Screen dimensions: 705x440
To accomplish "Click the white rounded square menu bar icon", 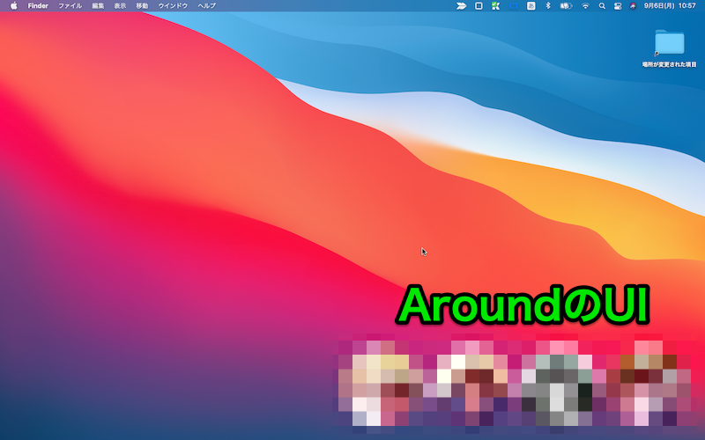I will point(479,6).
